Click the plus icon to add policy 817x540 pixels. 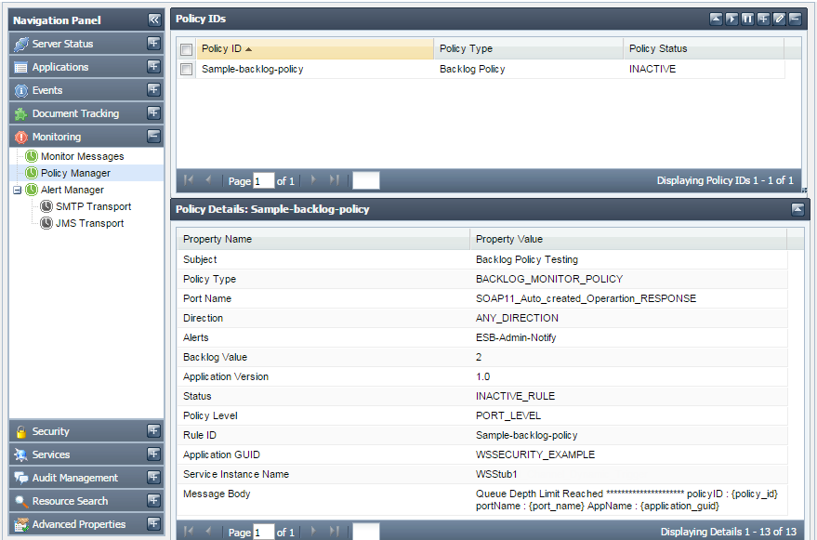[x=763, y=19]
